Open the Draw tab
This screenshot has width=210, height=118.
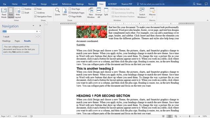[x=34, y=4]
